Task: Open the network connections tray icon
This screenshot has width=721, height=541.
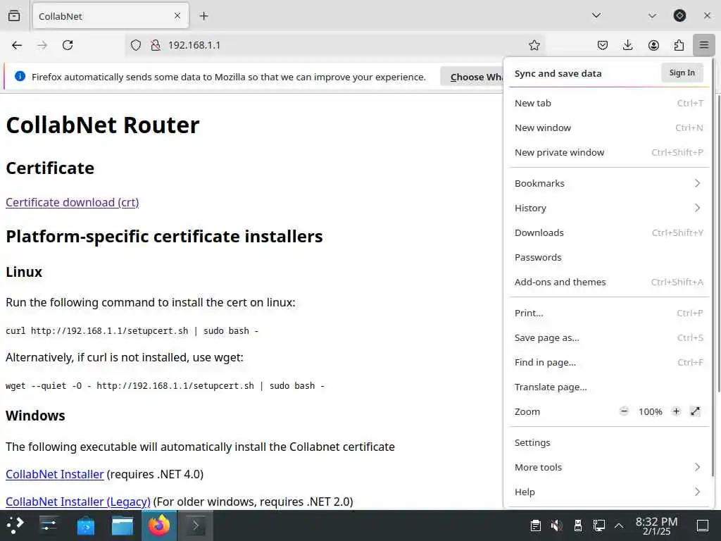Action: click(x=598, y=526)
